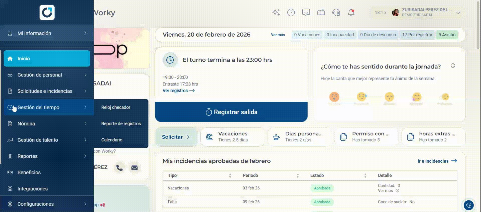
Task: Click the 17 Por registrar badge
Action: click(x=417, y=35)
